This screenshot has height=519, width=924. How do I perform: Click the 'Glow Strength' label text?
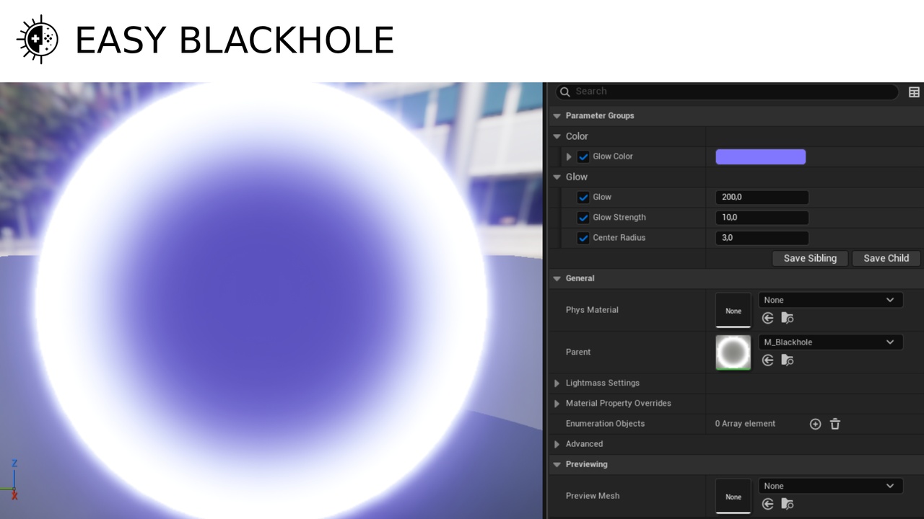pos(619,217)
